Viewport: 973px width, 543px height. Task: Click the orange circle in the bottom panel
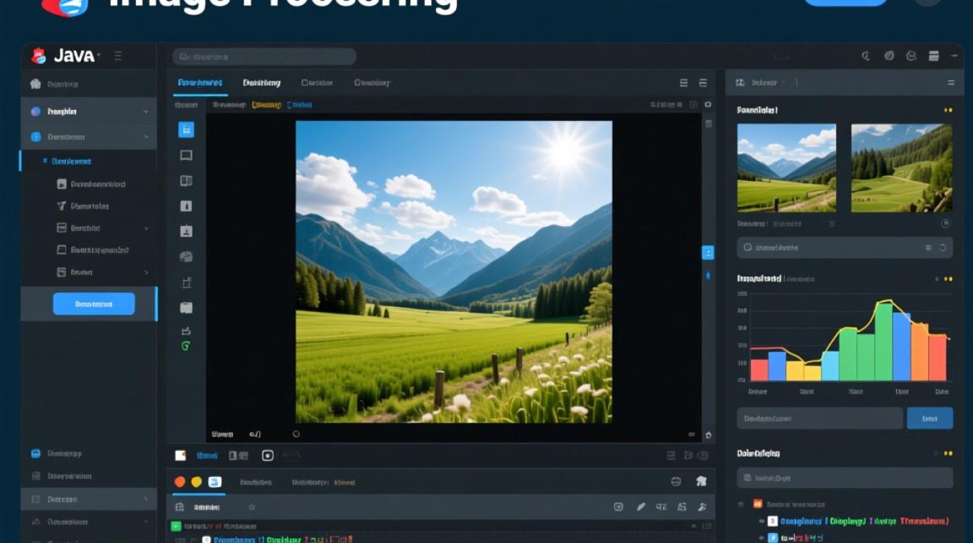180,481
